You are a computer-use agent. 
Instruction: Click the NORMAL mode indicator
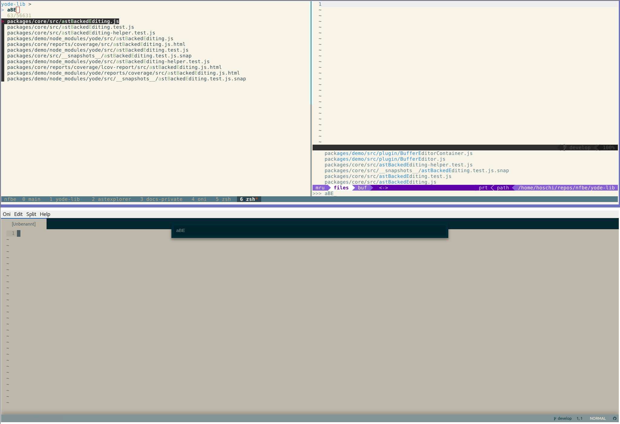[598, 418]
